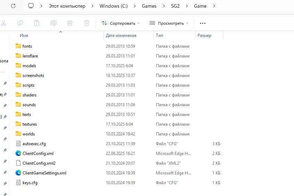Click the Copy icon in toolbar

click(x=20, y=23)
